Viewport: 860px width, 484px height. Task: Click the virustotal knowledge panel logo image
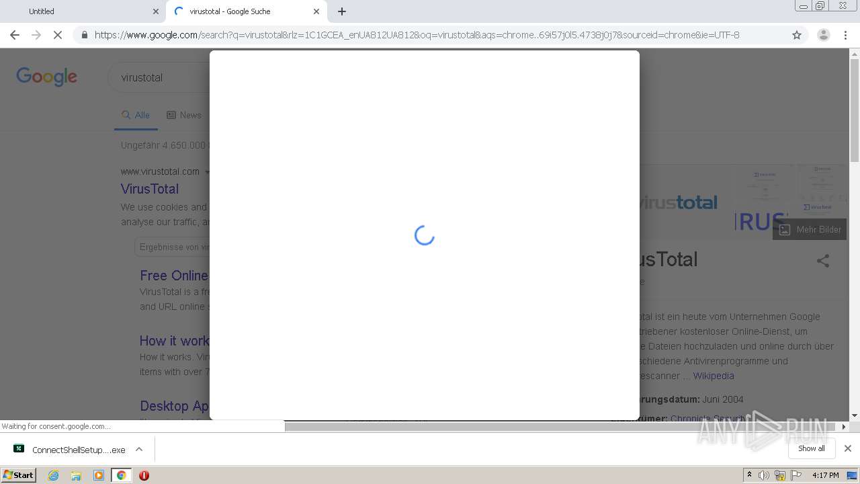pyautogui.click(x=679, y=202)
